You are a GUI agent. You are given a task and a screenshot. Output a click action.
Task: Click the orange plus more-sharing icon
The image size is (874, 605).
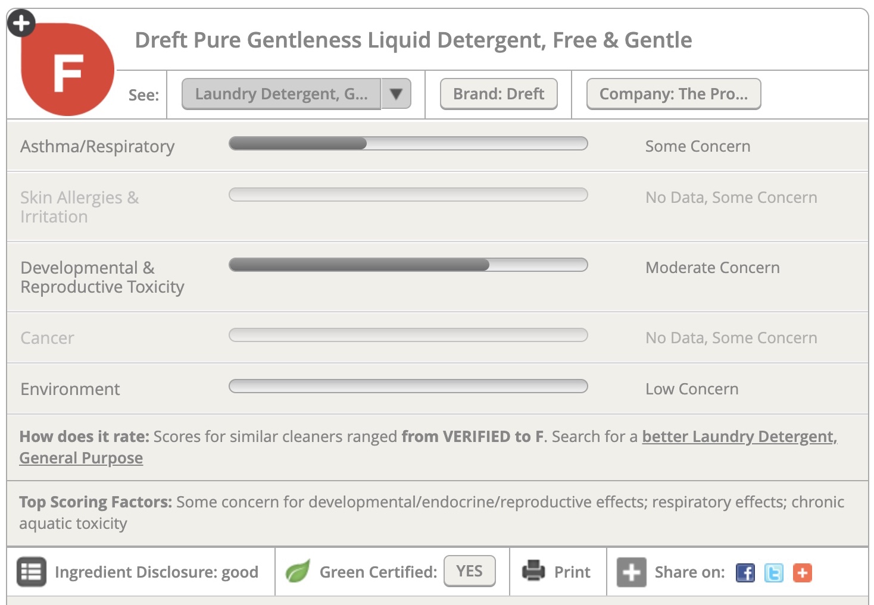802,573
